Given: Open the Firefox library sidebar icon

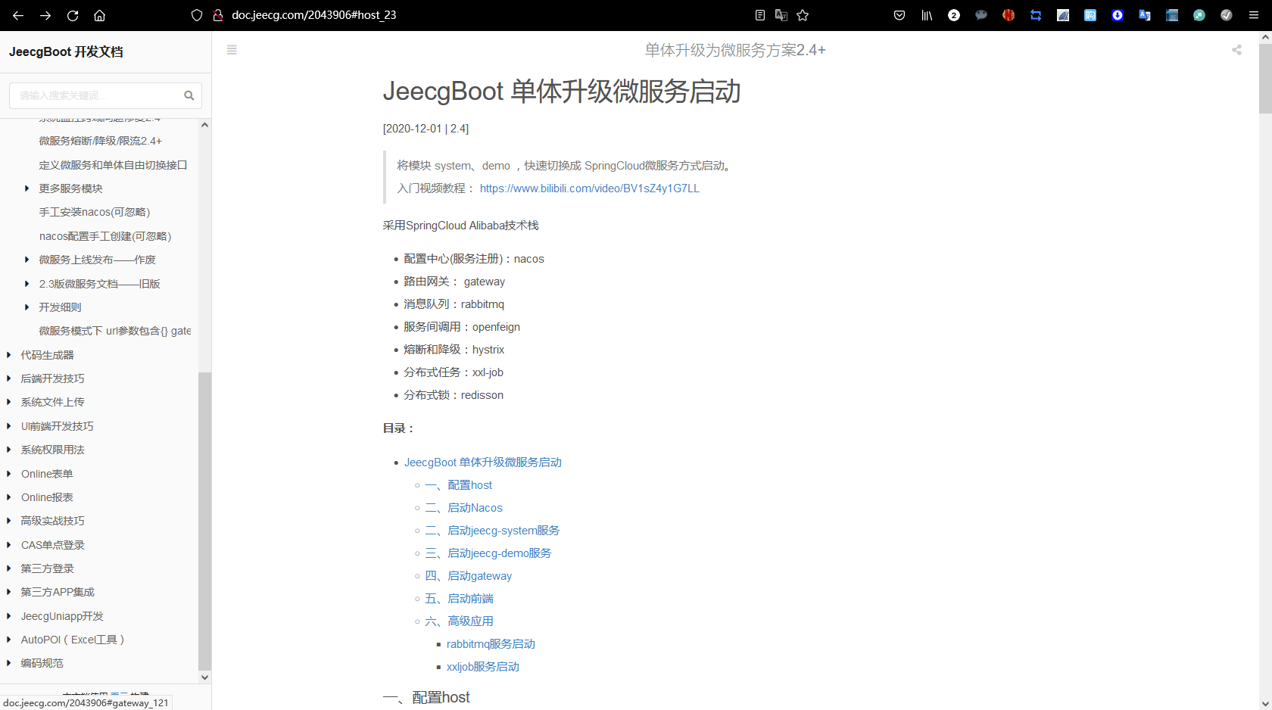Looking at the screenshot, I should [927, 15].
